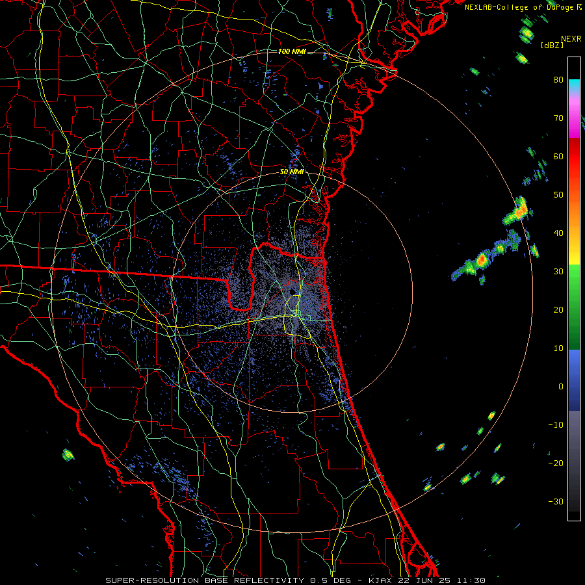
Task: Click the "20" value on the dBZ scale
Action: 558,309
